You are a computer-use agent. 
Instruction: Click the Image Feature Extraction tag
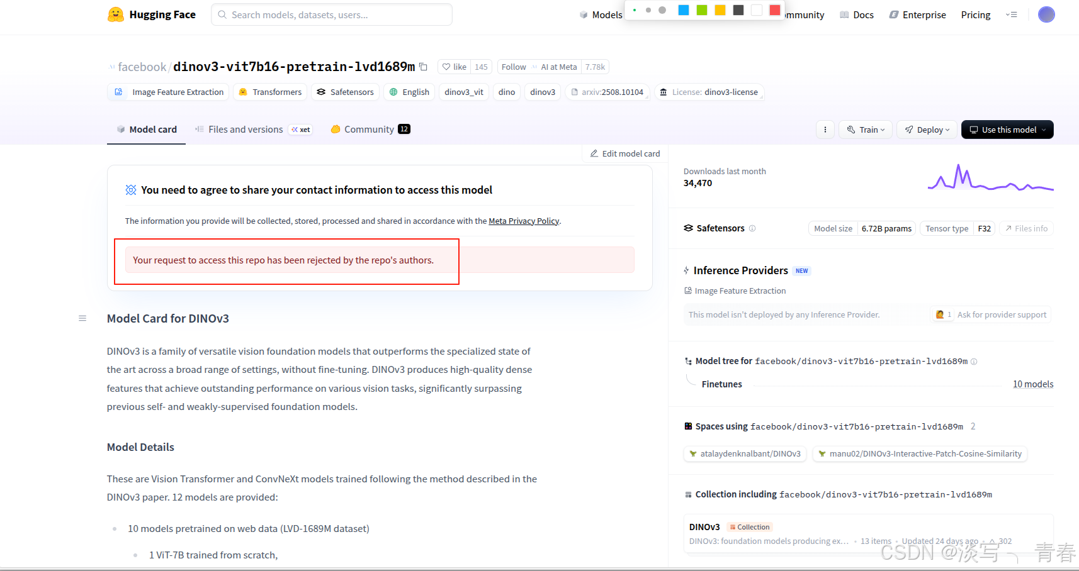coord(169,92)
